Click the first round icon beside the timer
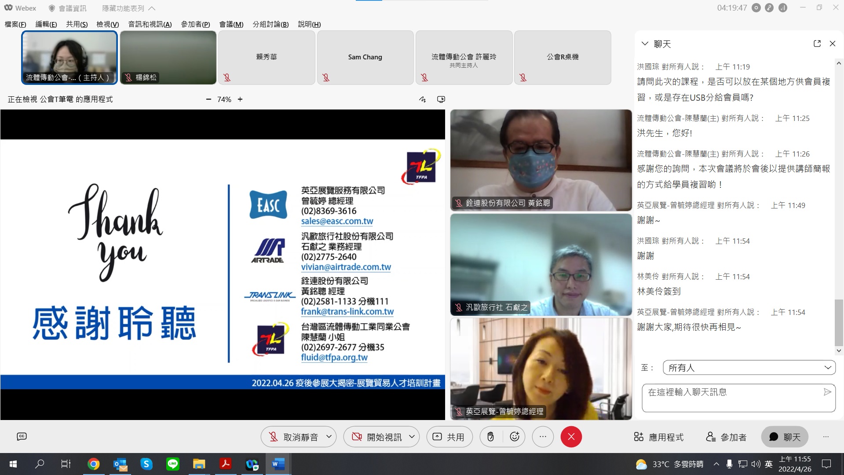The height and width of the screenshot is (475, 844). 756,8
